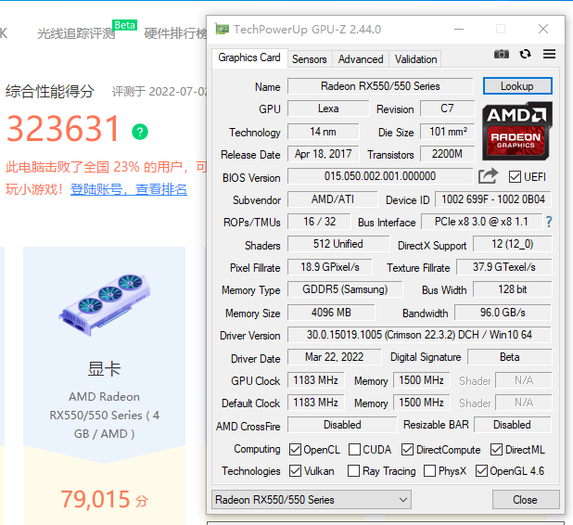Screen dimensions: 573x525
Task: Click the AMD CrossFire value Disabled
Action: [342, 425]
